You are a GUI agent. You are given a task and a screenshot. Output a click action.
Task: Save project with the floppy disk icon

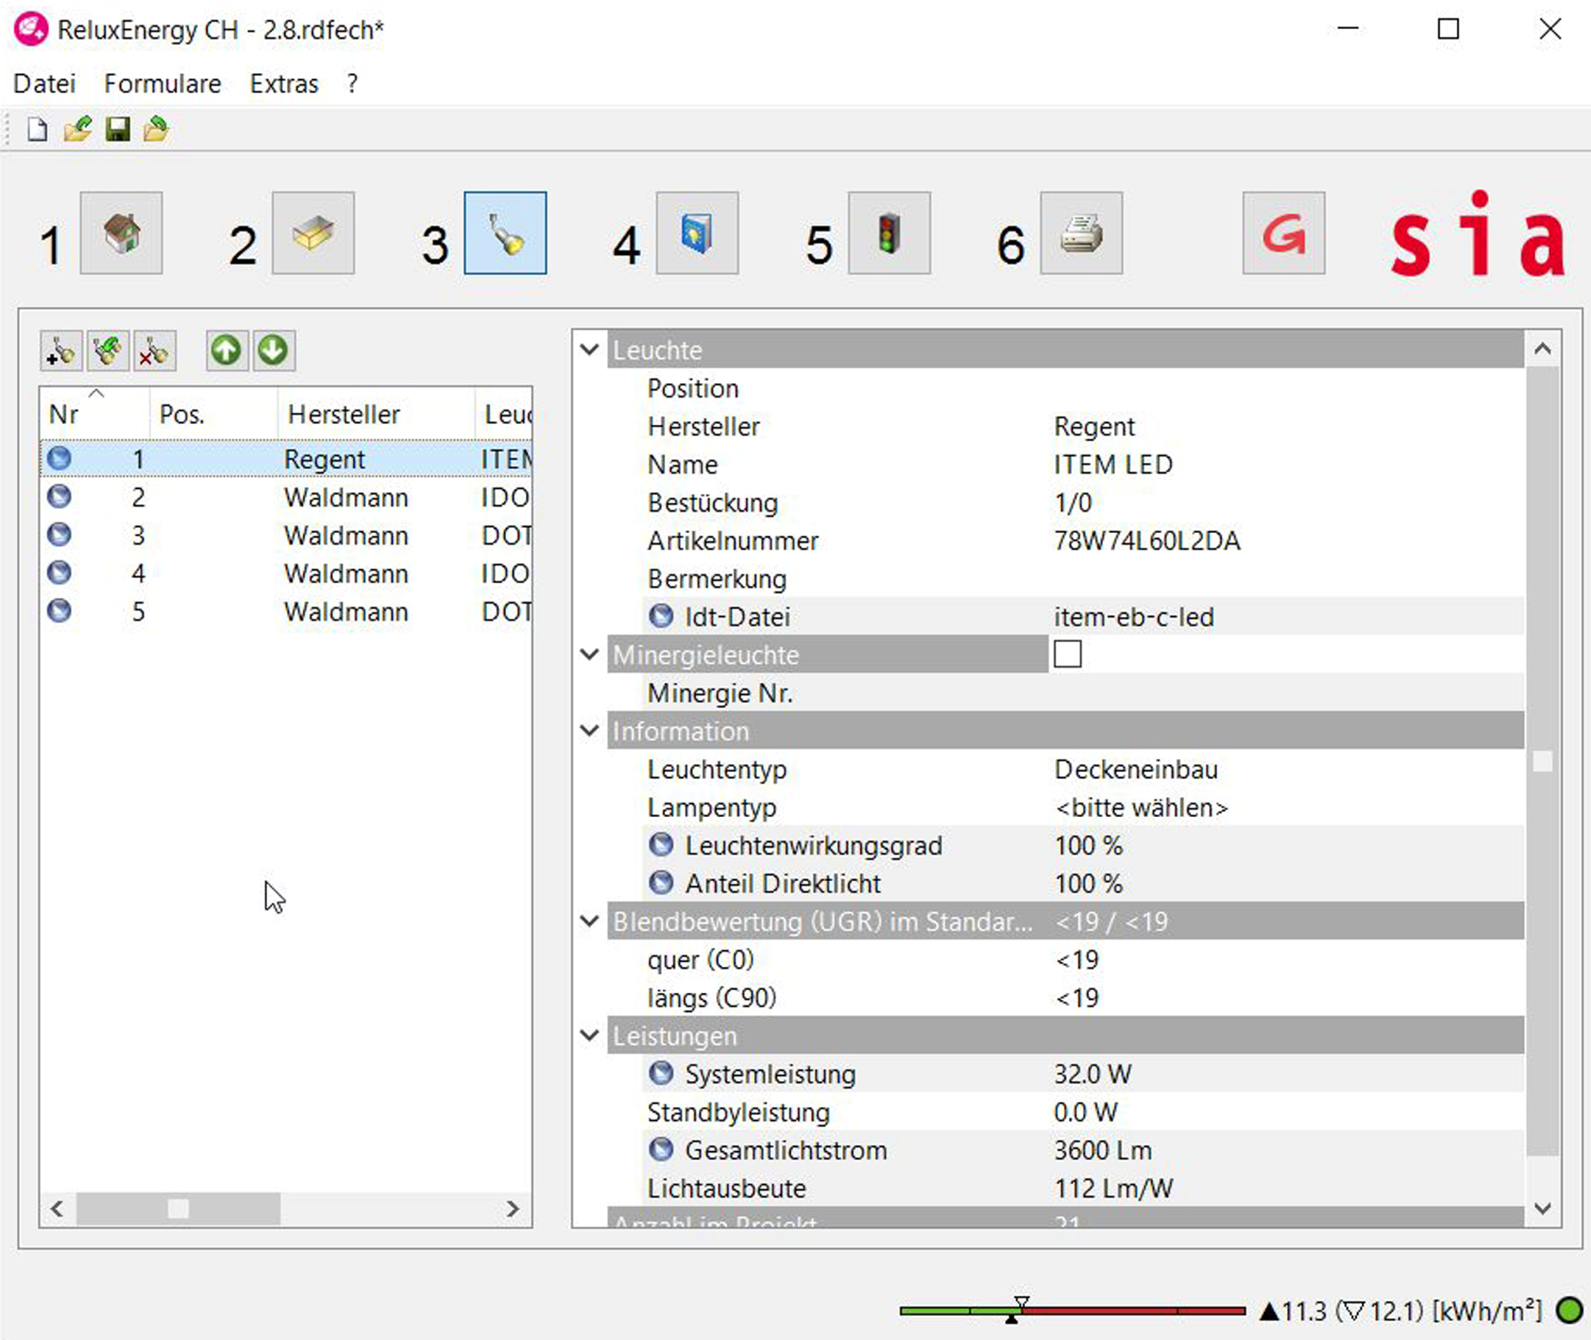[x=117, y=130]
